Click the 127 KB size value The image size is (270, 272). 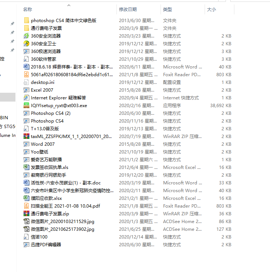coord(224,229)
